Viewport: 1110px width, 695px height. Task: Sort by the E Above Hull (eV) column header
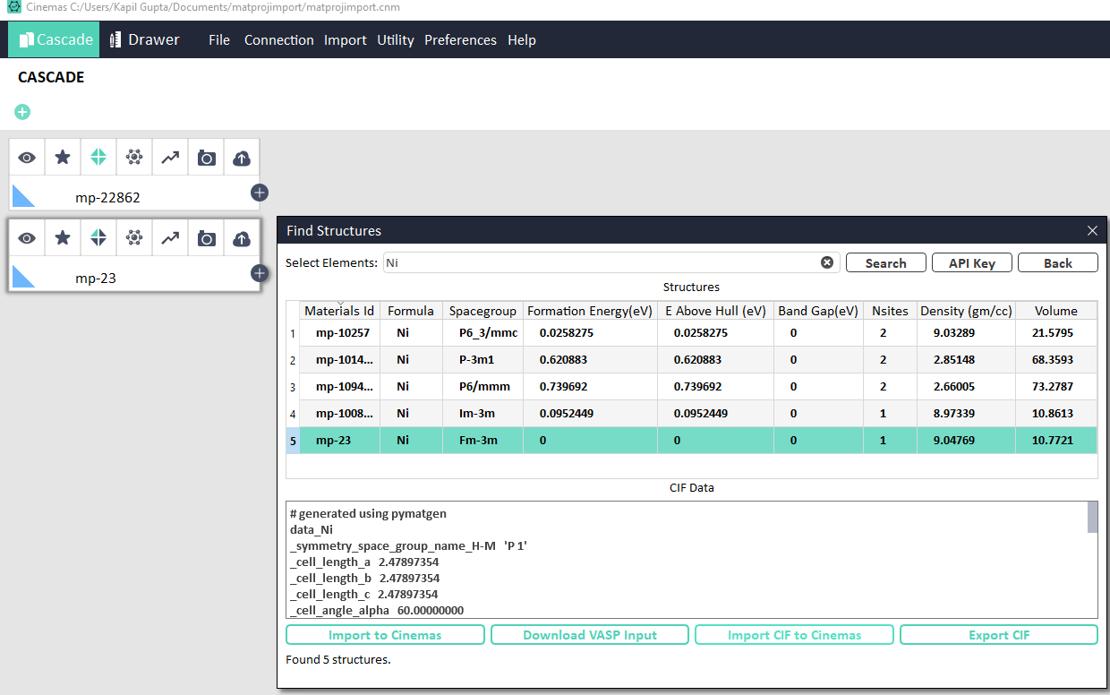click(715, 311)
